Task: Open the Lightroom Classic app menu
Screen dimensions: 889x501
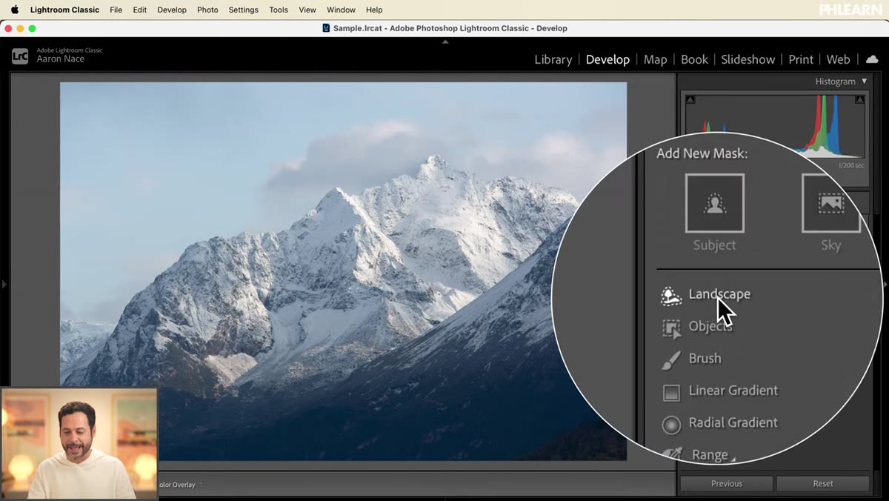Action: coord(64,10)
